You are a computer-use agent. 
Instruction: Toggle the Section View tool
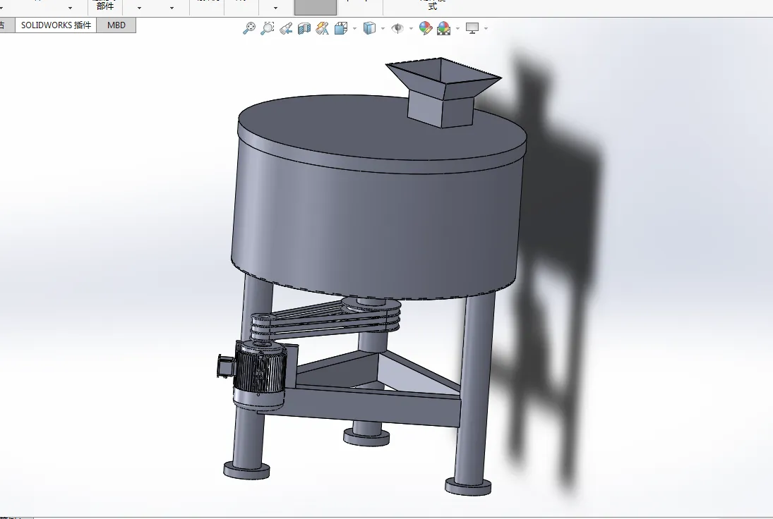[x=304, y=29]
